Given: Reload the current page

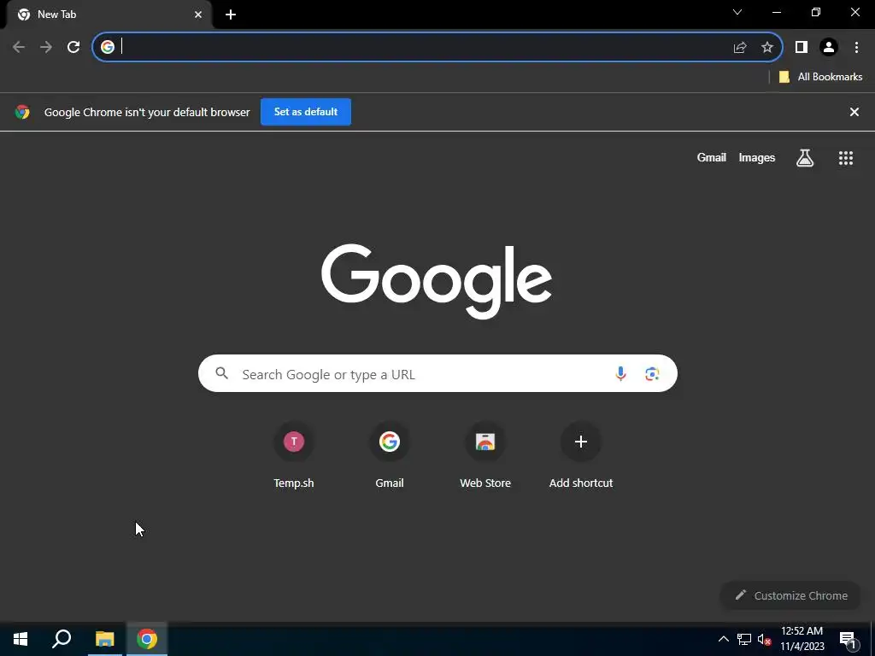Looking at the screenshot, I should click(x=73, y=47).
